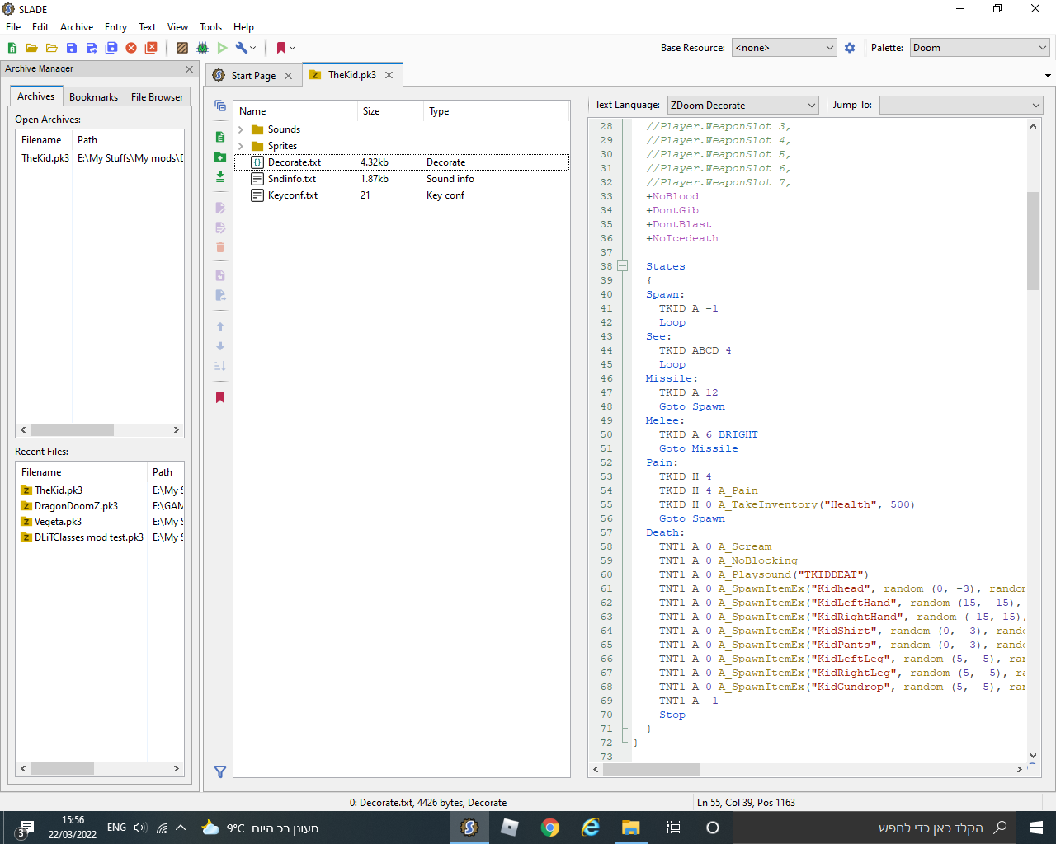1056x844 pixels.
Task: Click the Rename entry icon in the side toolbar
Action: click(220, 208)
